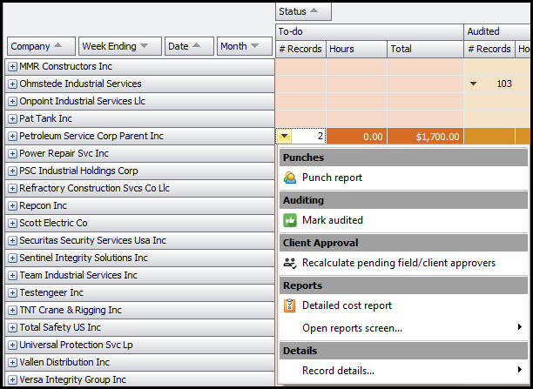Click the To-do Hours column header
The height and width of the screenshot is (389, 533).
click(x=356, y=49)
